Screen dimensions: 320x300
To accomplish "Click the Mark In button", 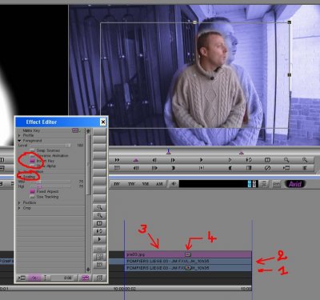I will pos(173,168).
